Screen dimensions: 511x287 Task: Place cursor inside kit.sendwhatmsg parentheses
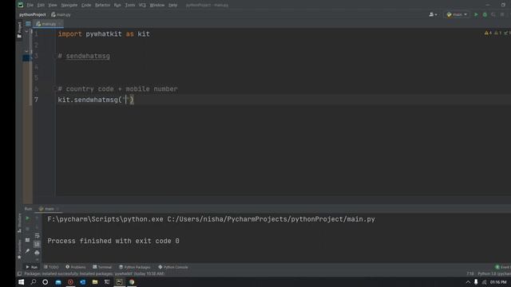click(x=126, y=100)
